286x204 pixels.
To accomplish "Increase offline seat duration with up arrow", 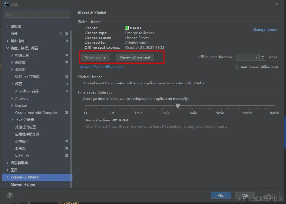I will click(x=263, y=56).
